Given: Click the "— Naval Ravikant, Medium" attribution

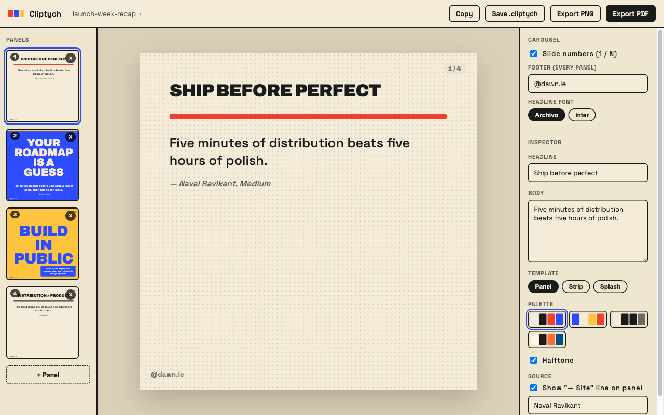Looking at the screenshot, I should point(220,184).
